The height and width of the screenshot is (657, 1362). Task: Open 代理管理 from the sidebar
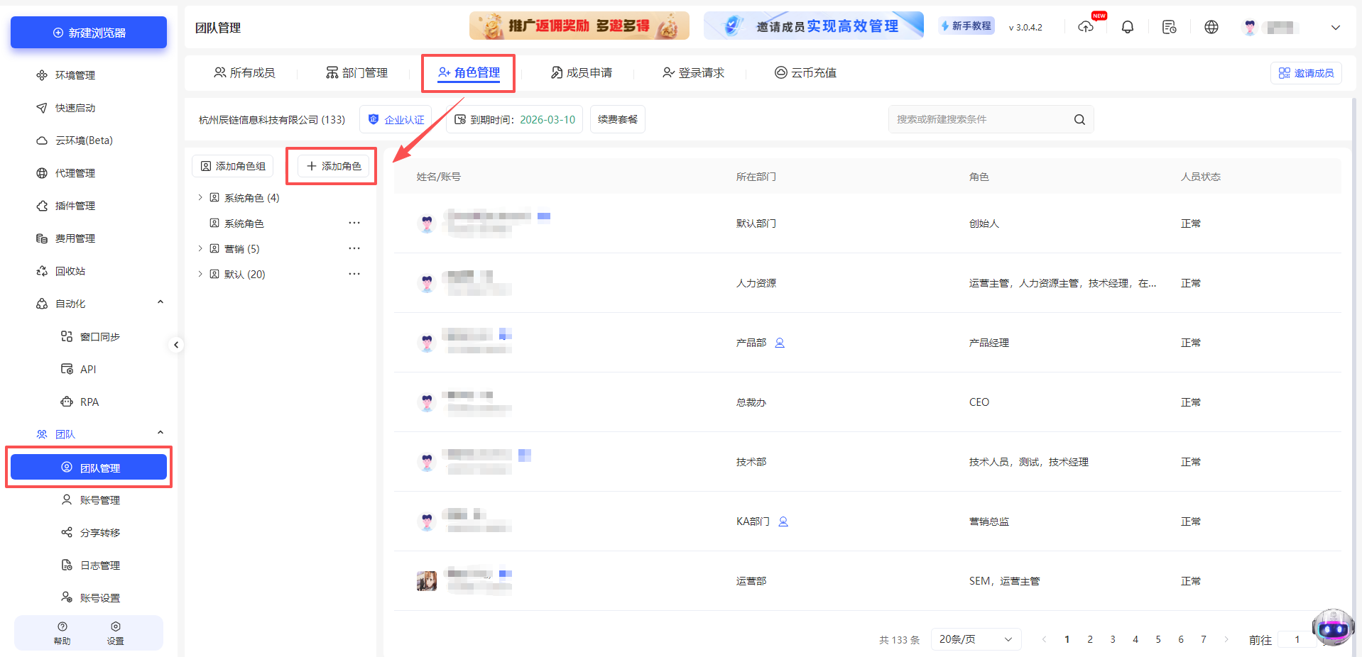(74, 172)
